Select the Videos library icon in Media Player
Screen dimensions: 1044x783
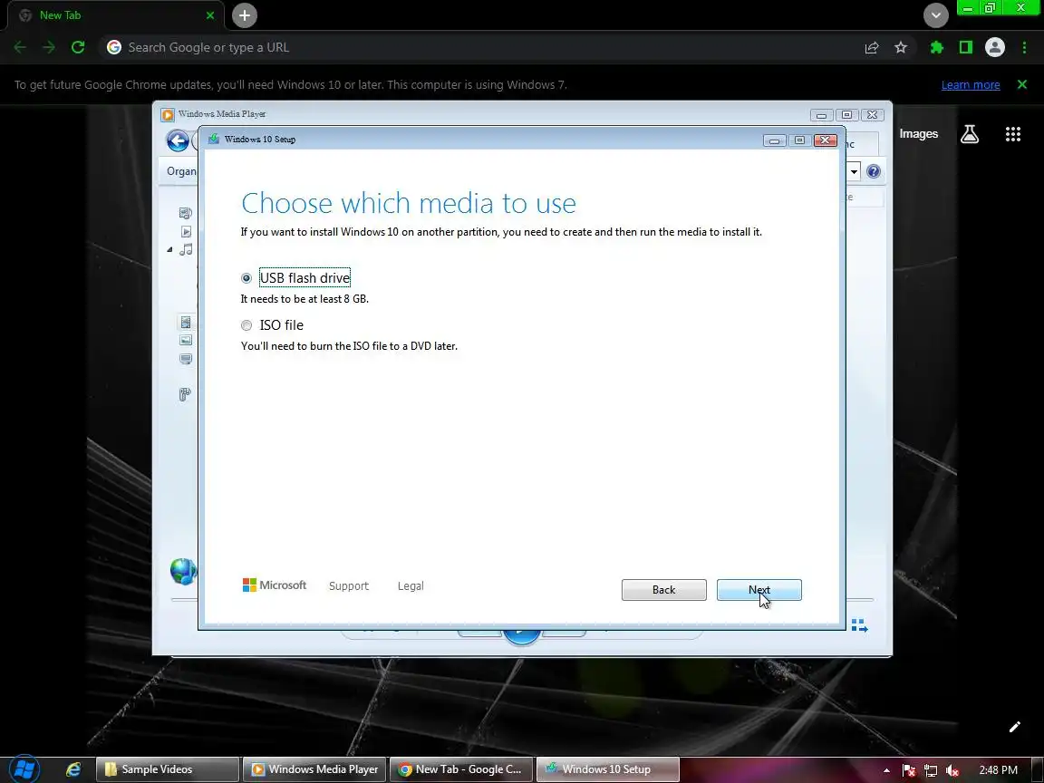coord(186,323)
